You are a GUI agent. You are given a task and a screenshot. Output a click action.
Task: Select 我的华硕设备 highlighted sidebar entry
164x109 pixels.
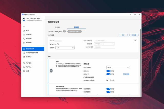(x=33, y=49)
